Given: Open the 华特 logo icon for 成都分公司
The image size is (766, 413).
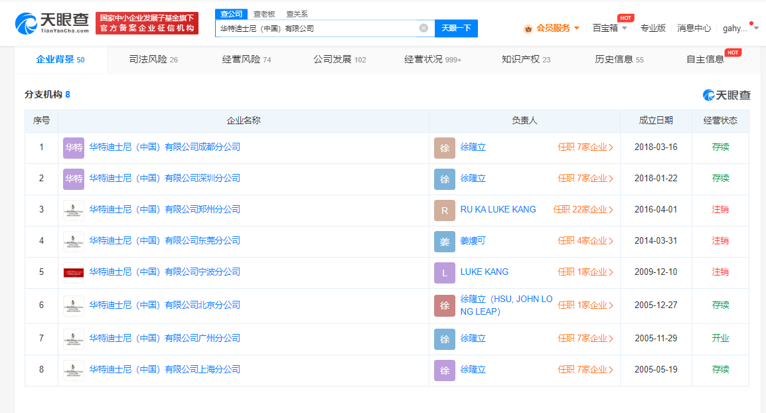Looking at the screenshot, I should point(74,147).
